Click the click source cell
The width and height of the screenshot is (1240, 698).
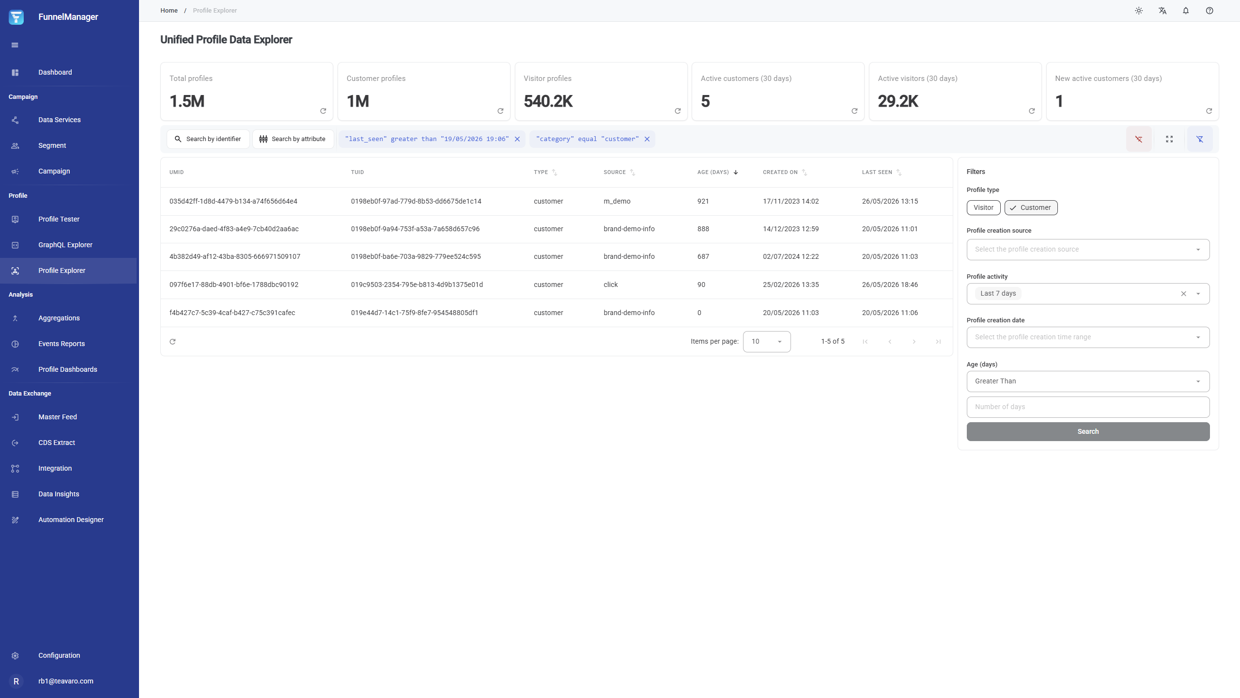tap(611, 285)
